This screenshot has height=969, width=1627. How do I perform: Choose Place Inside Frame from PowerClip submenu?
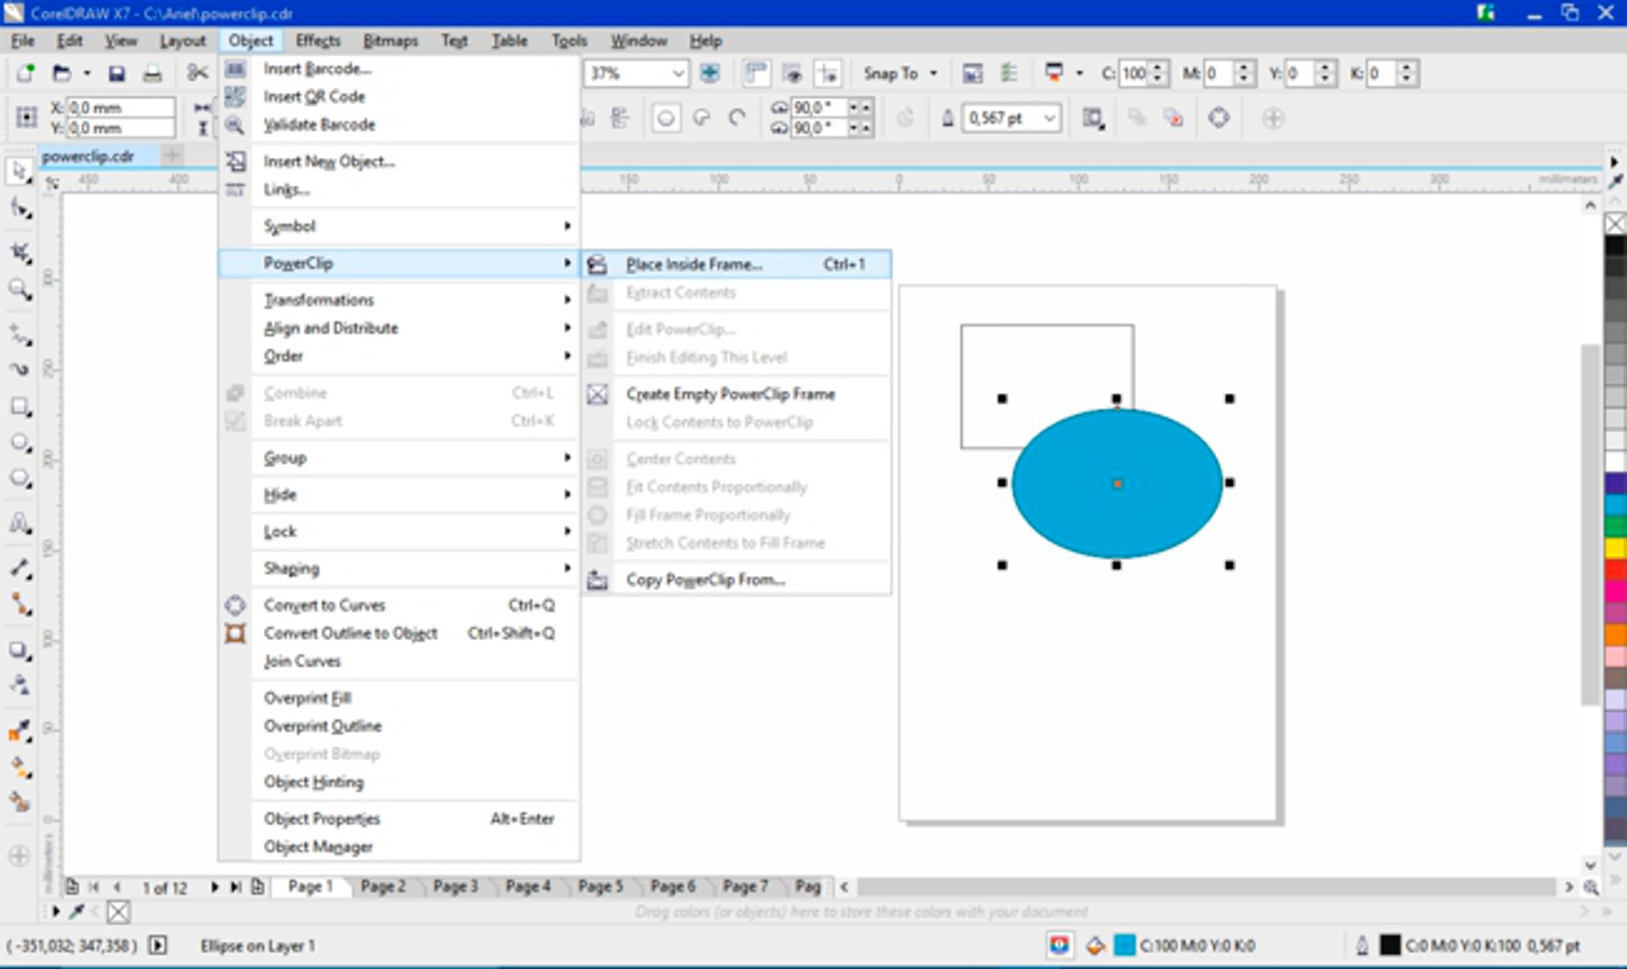(x=736, y=264)
